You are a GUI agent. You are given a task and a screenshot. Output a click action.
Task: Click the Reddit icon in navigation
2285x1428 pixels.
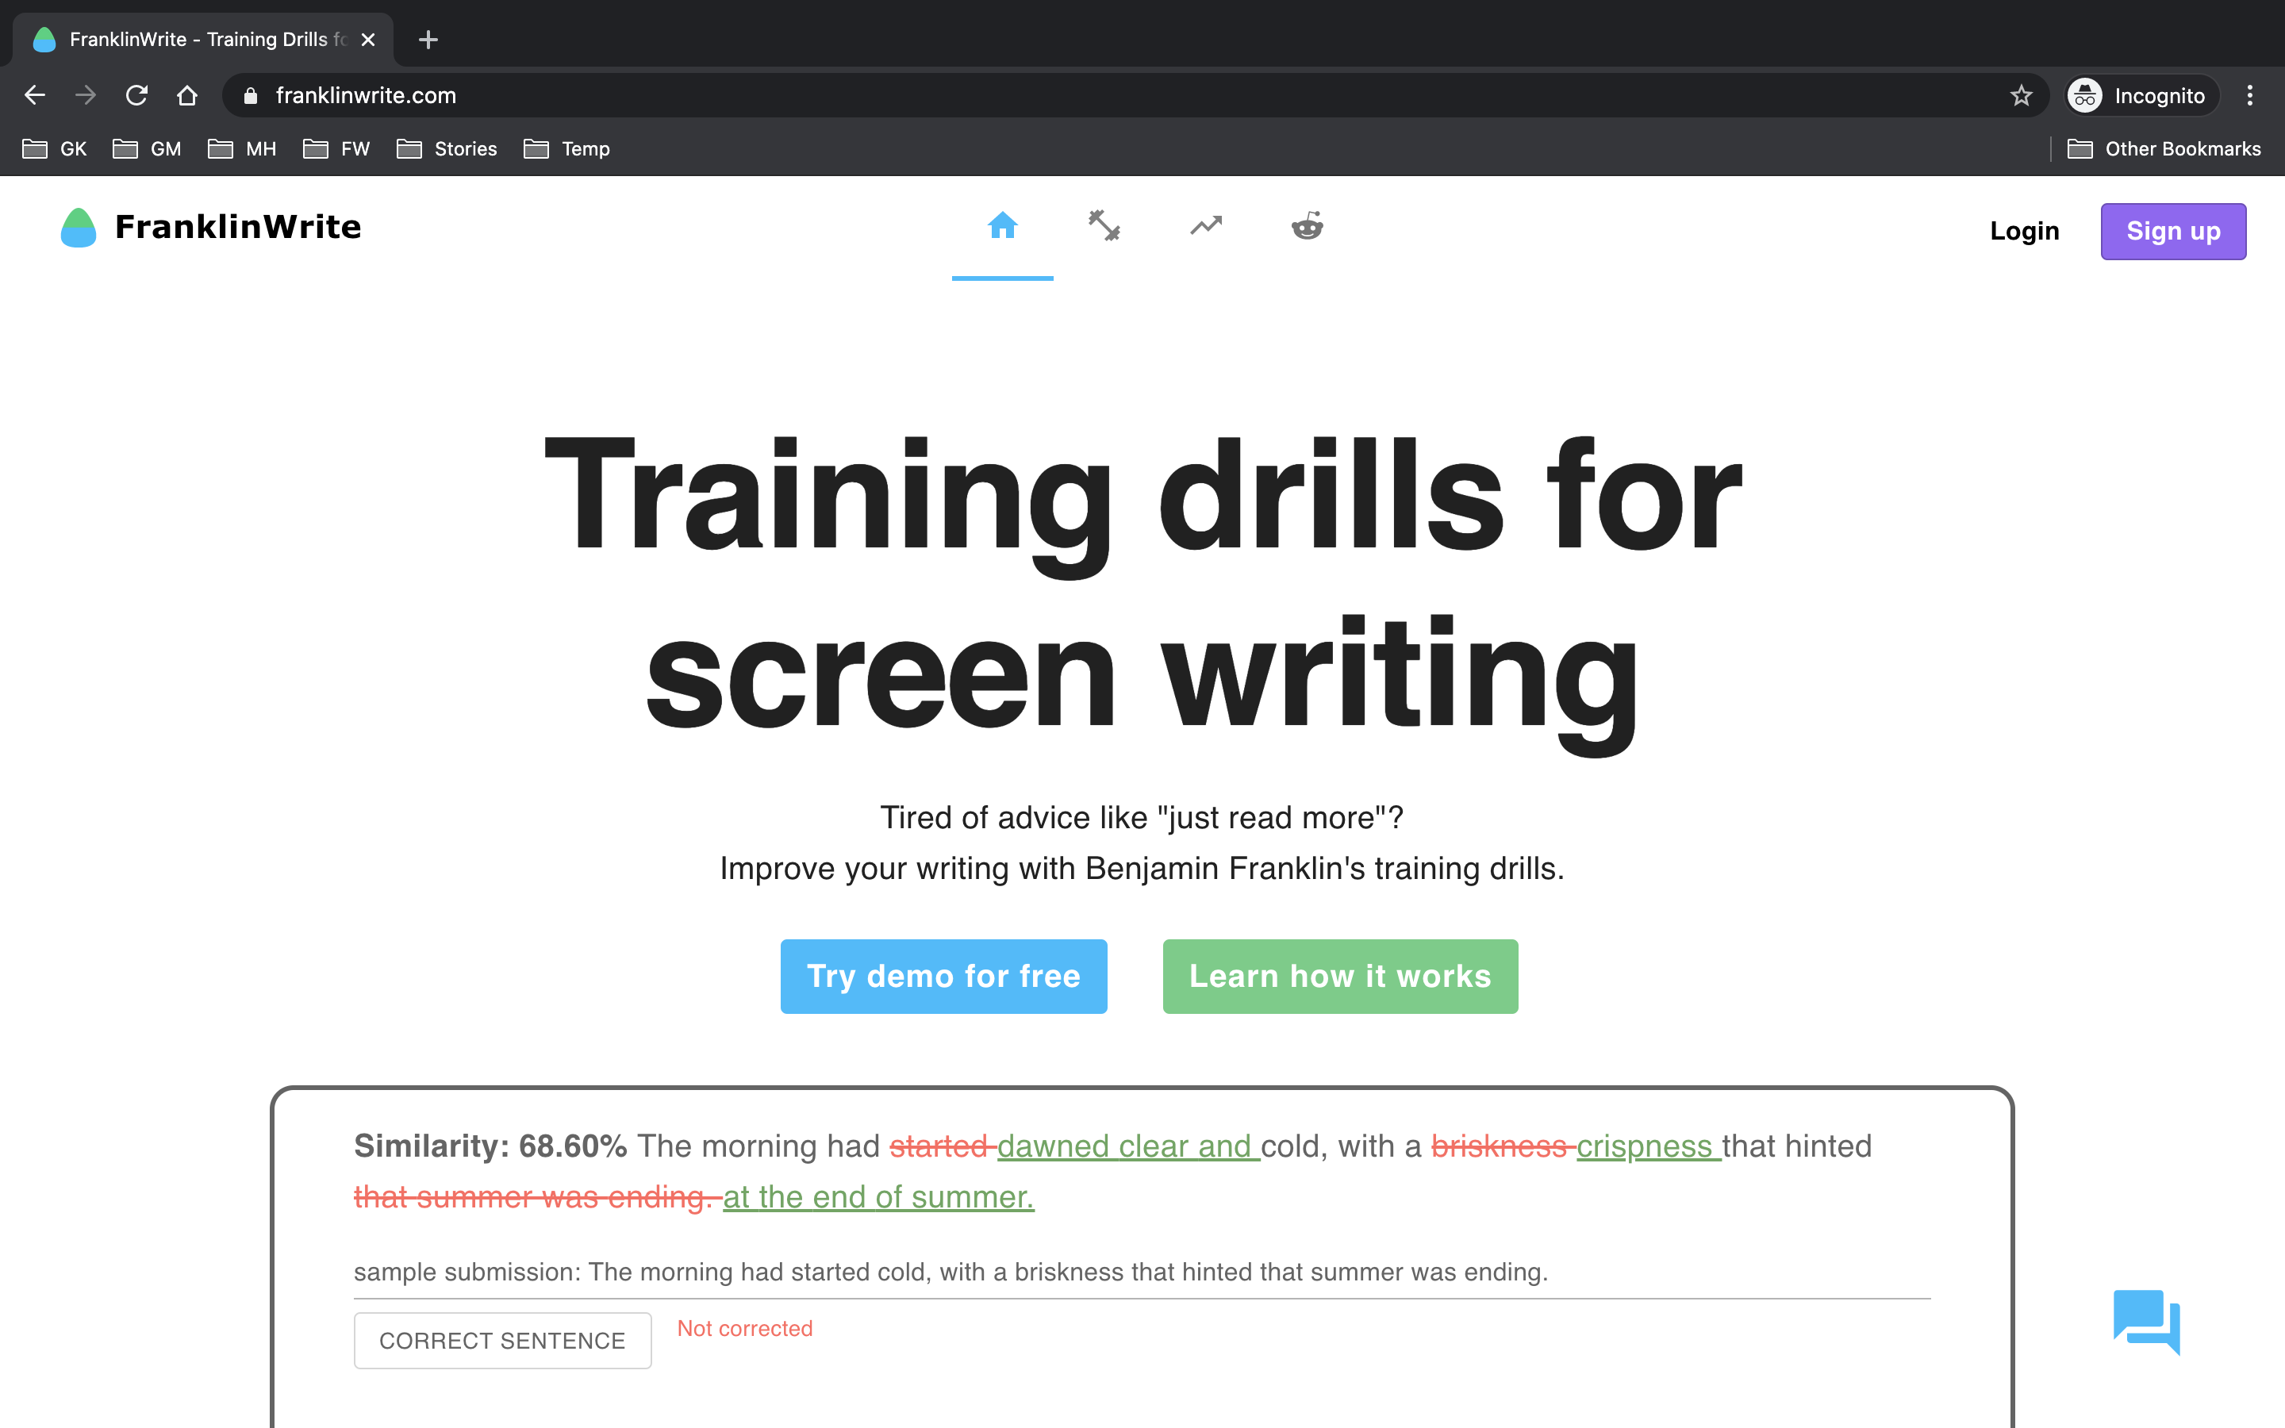[x=1307, y=227]
